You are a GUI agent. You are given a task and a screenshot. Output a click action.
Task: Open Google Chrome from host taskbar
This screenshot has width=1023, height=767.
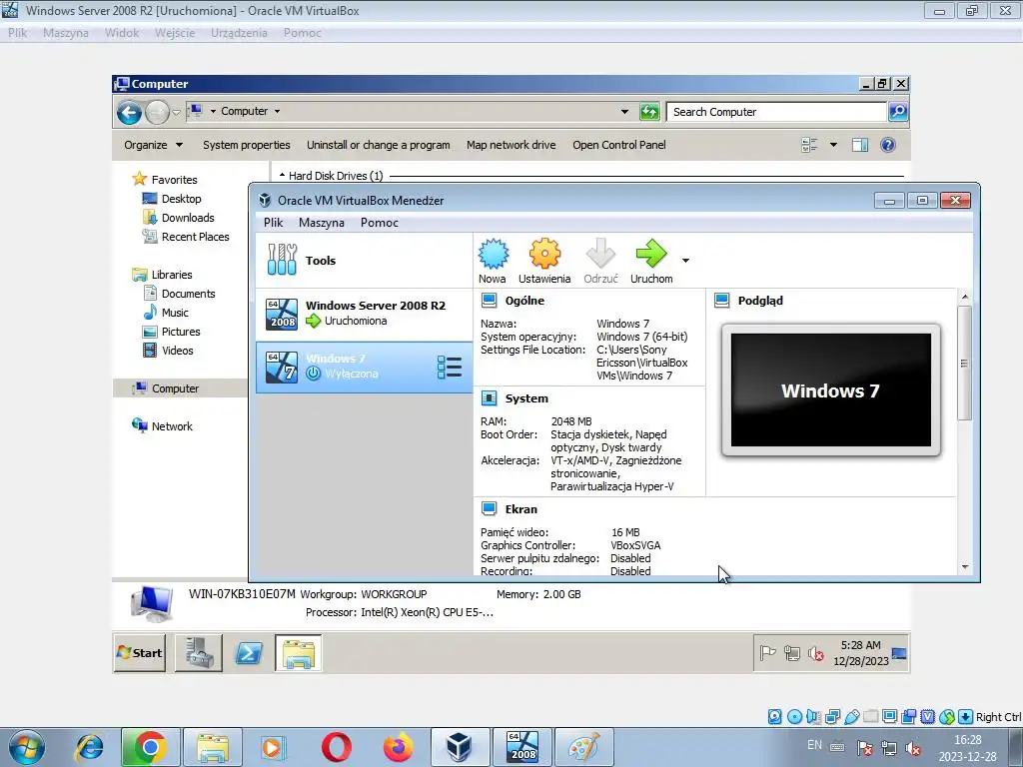(x=149, y=747)
